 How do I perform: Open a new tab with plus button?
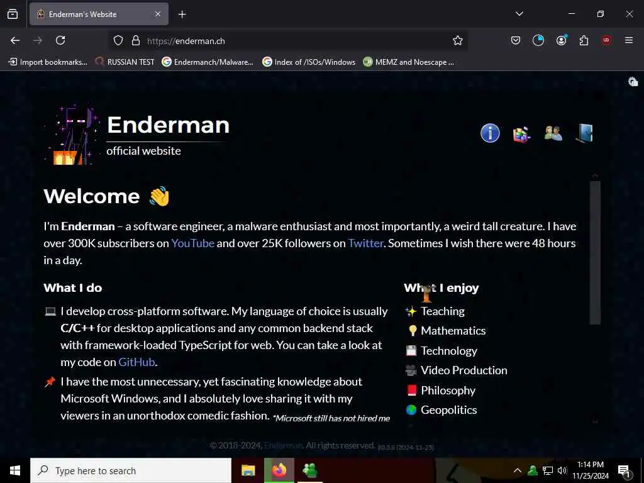(182, 14)
